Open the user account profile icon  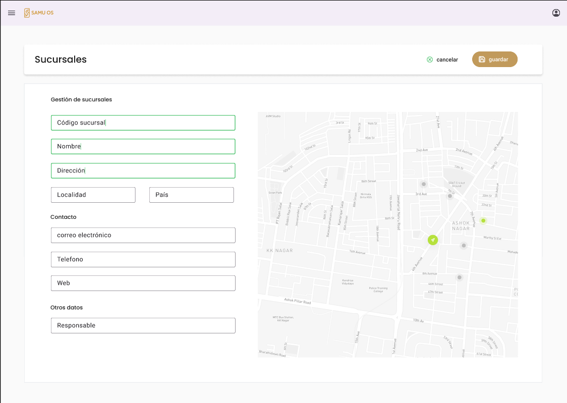(556, 13)
